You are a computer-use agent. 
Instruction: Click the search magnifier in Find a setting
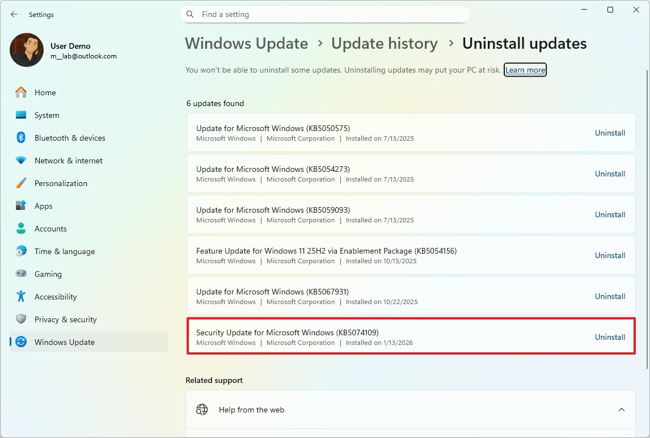coord(189,14)
